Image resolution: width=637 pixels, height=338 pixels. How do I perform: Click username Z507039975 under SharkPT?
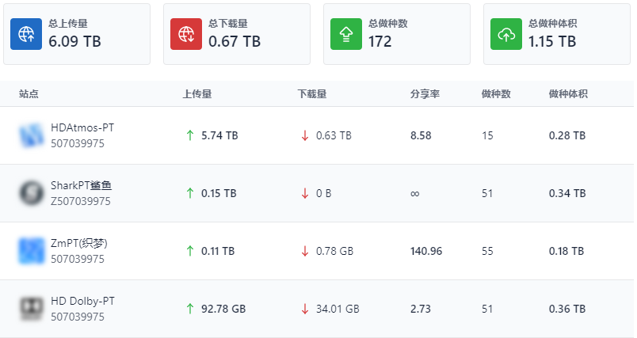point(81,201)
